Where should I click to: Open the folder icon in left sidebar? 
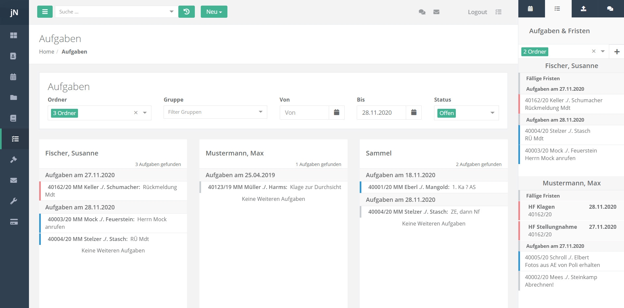(x=13, y=98)
